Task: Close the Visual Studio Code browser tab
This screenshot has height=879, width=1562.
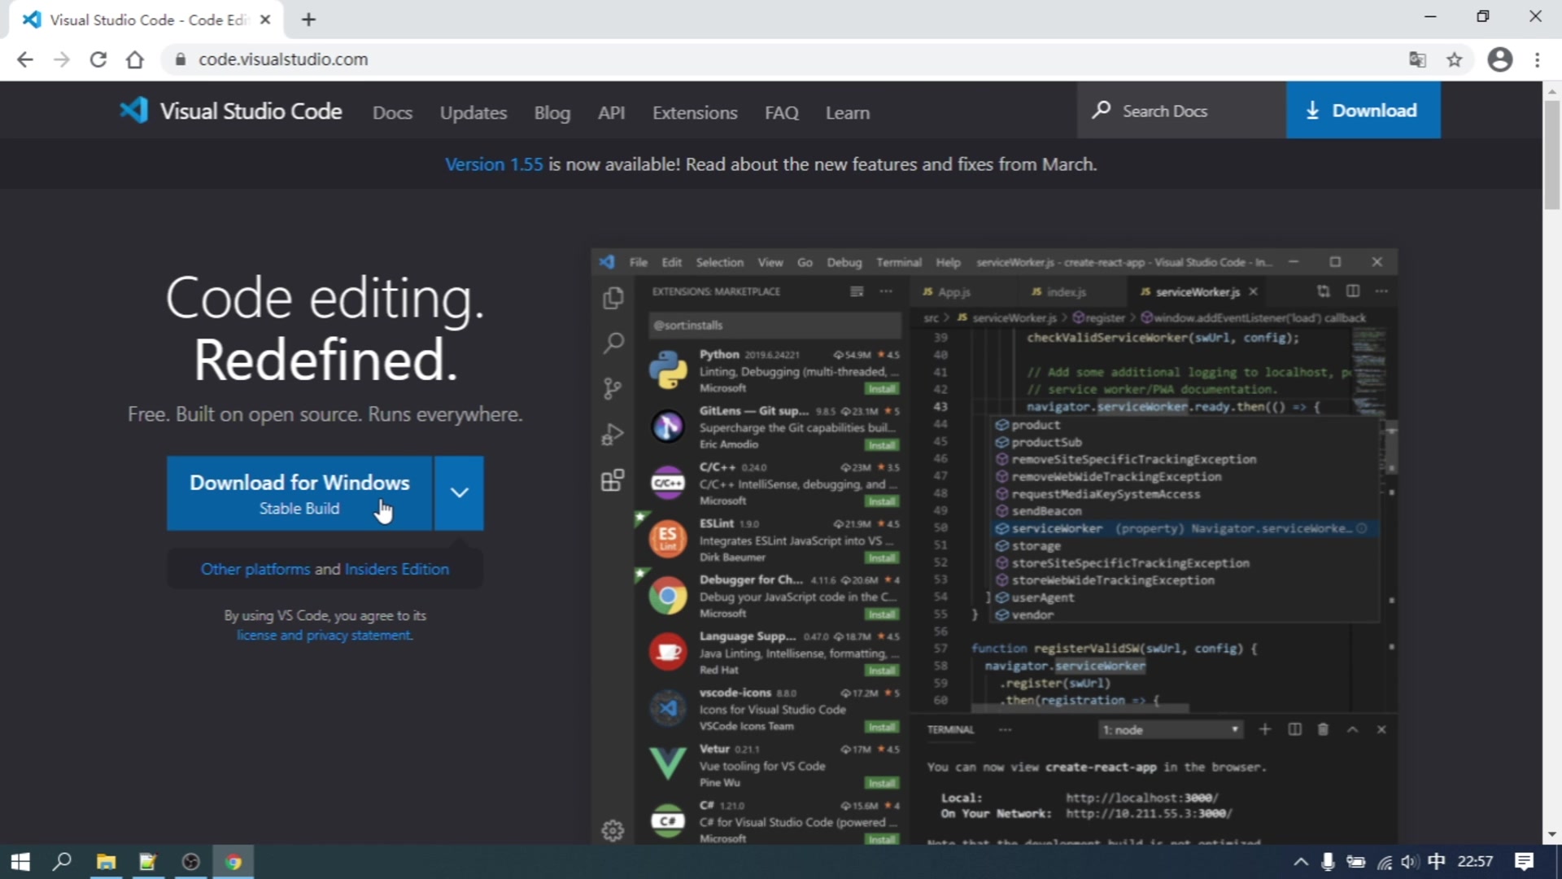Action: (x=265, y=20)
